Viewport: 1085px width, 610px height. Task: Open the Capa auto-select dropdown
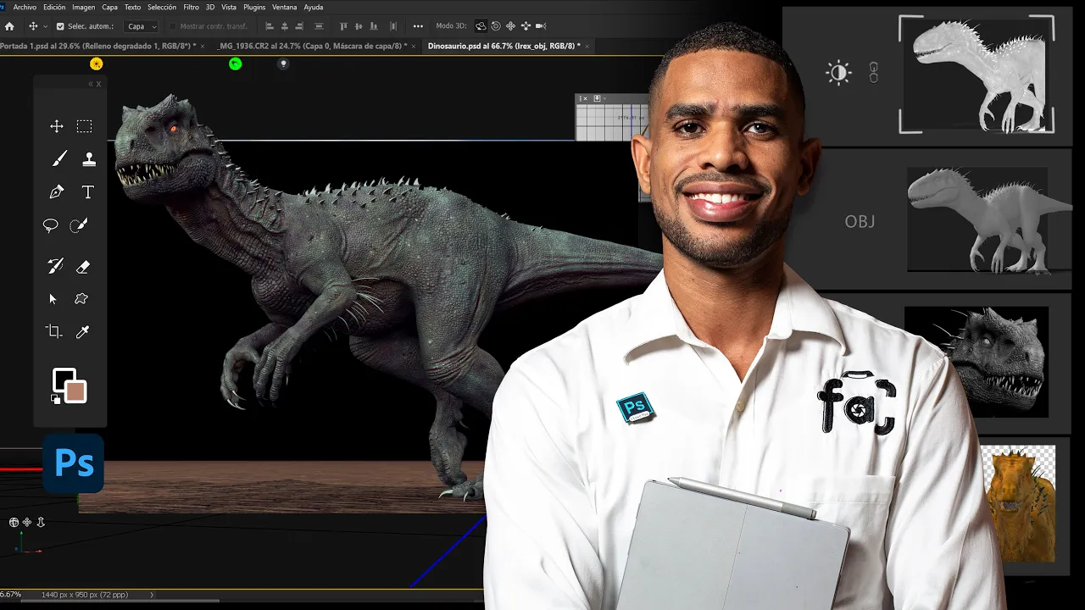coord(142,26)
